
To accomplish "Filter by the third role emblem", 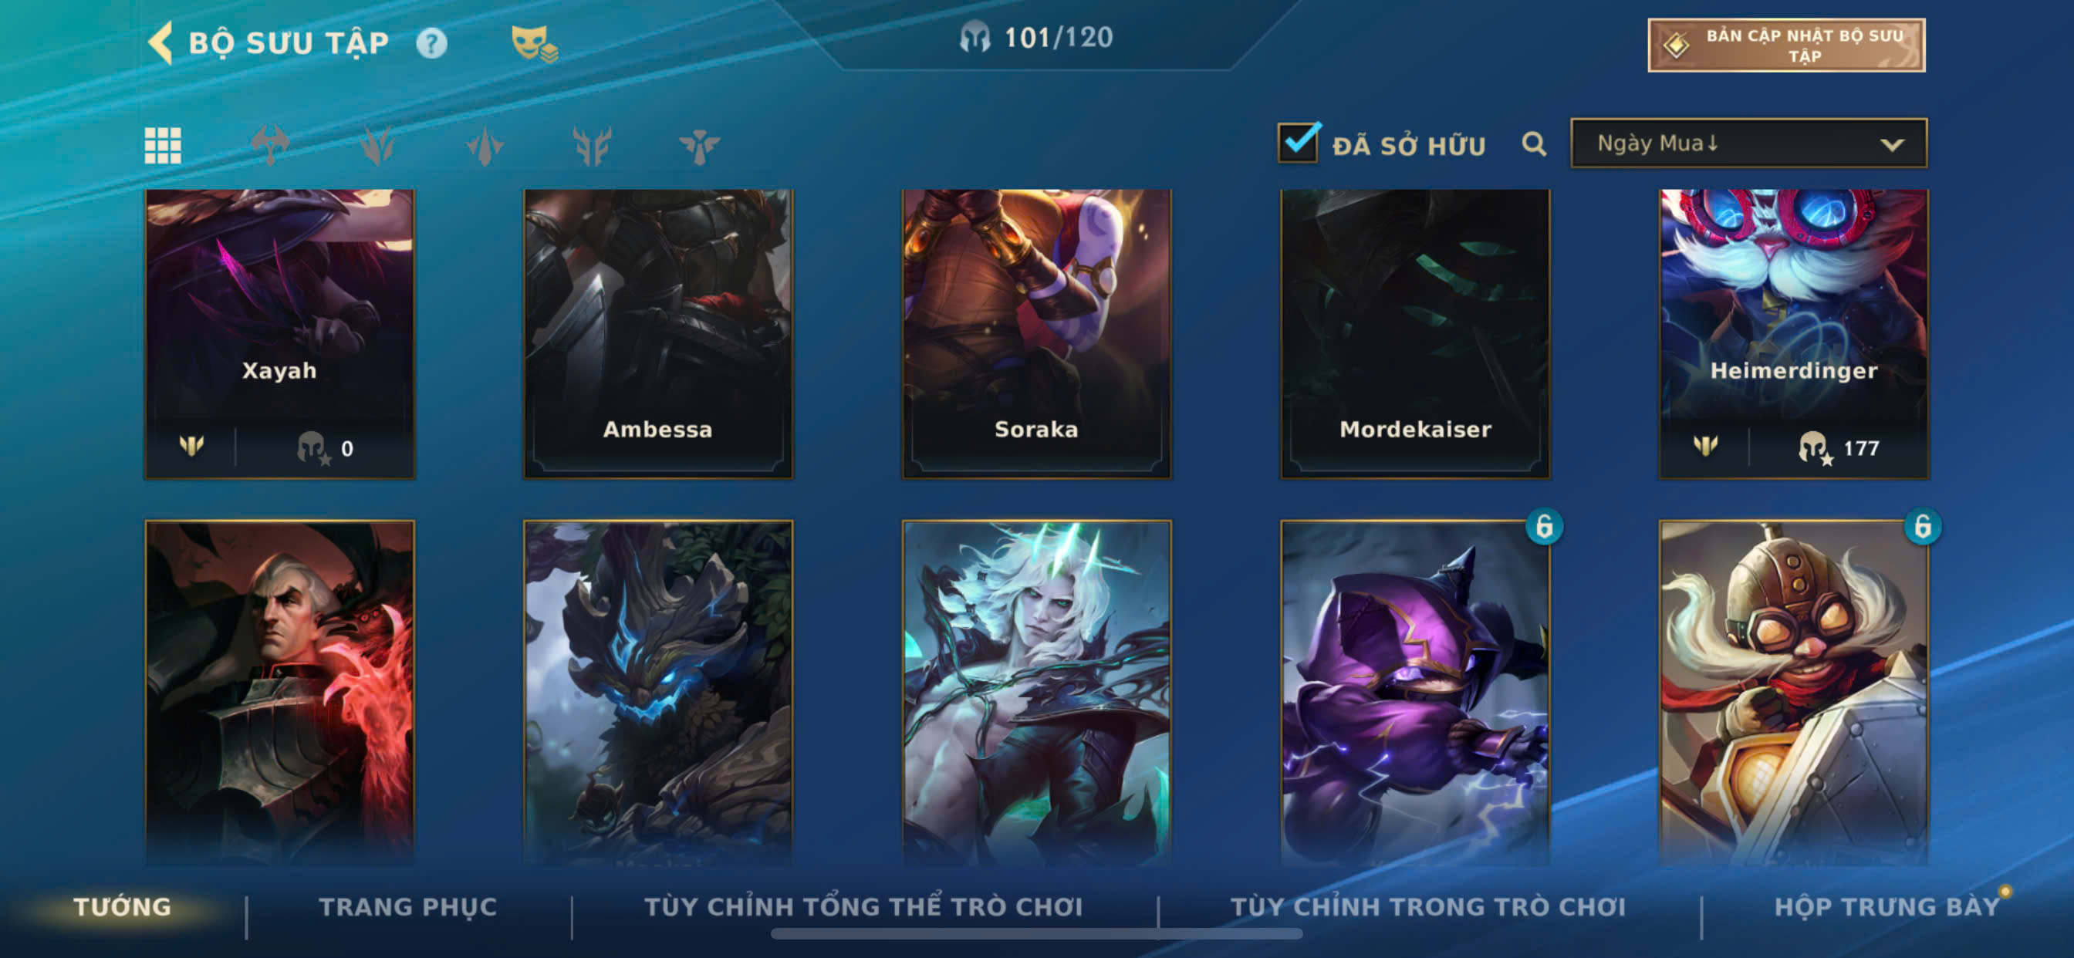I will pos(485,146).
